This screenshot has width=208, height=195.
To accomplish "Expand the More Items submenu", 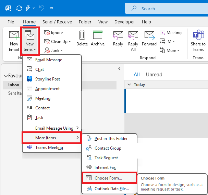I will coord(52,138).
